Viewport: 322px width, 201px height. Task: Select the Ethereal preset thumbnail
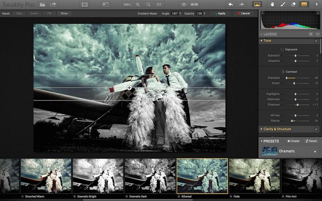tap(202, 176)
